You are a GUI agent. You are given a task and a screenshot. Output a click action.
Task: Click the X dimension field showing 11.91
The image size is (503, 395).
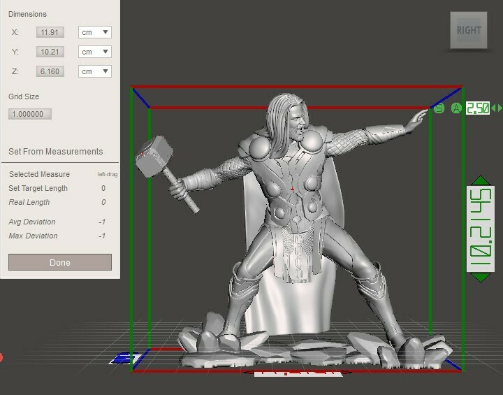pyautogui.click(x=50, y=32)
